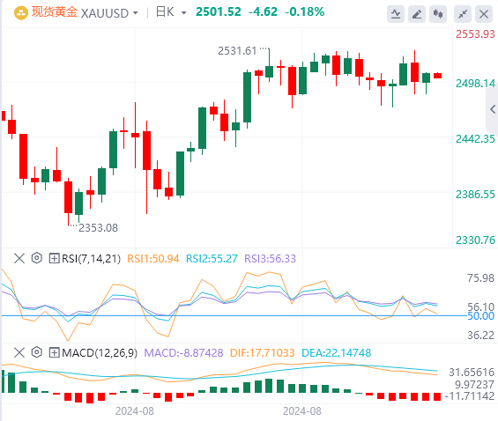Close the chart panel with X

[x=484, y=14]
